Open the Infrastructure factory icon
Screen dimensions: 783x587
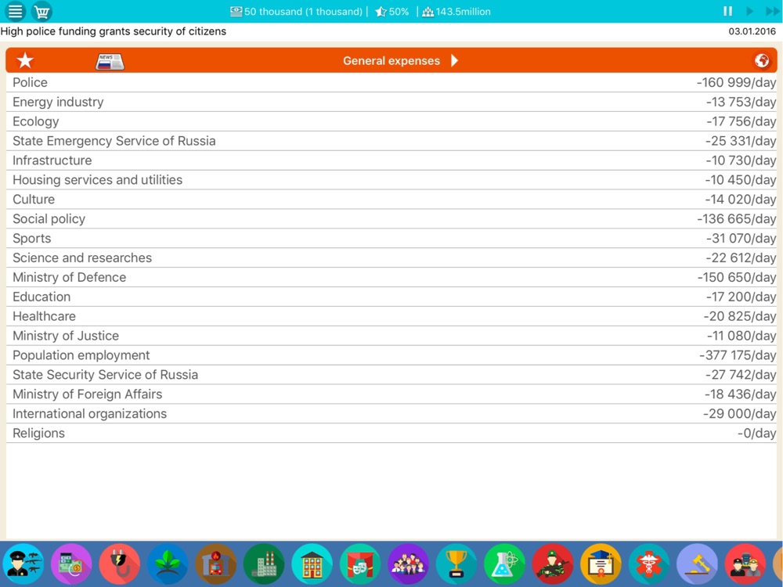[264, 564]
